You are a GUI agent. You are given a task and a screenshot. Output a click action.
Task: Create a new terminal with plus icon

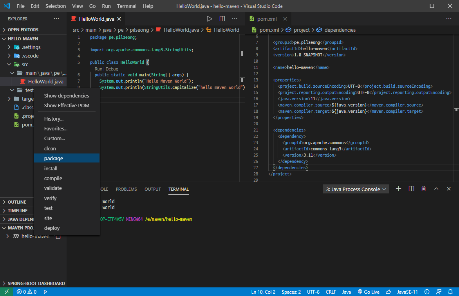pos(398,189)
